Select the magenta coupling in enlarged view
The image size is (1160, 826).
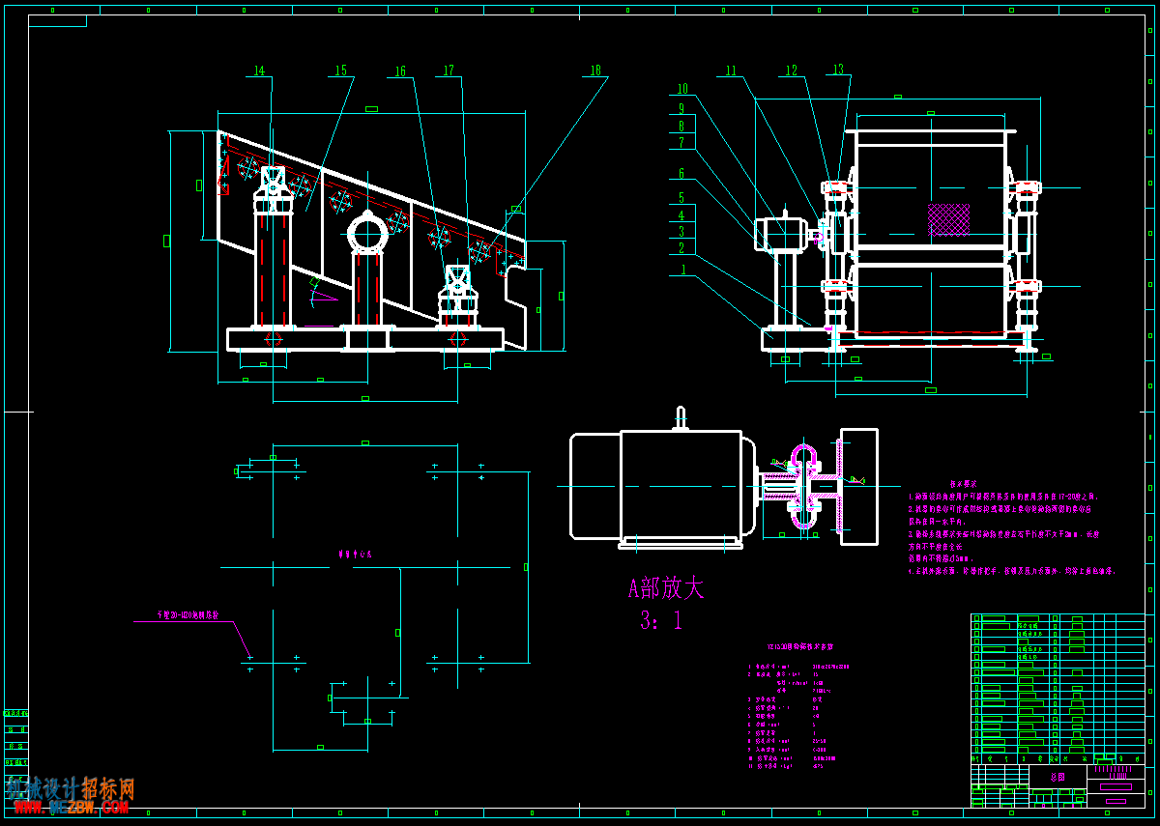(804, 486)
